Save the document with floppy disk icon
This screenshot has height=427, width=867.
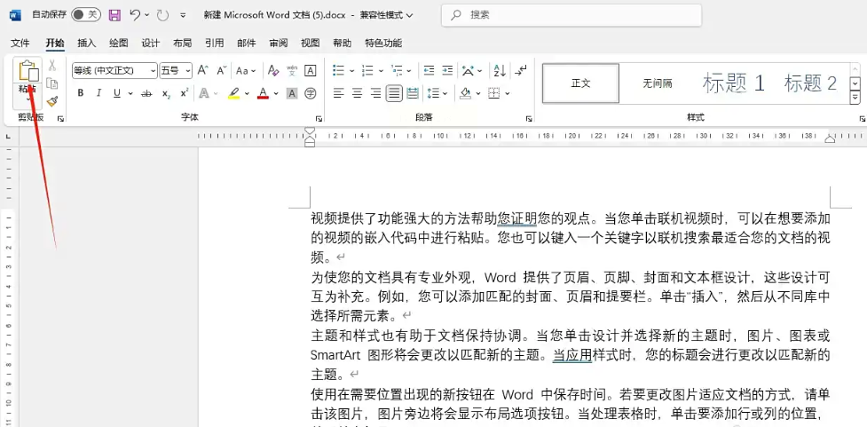pos(114,15)
